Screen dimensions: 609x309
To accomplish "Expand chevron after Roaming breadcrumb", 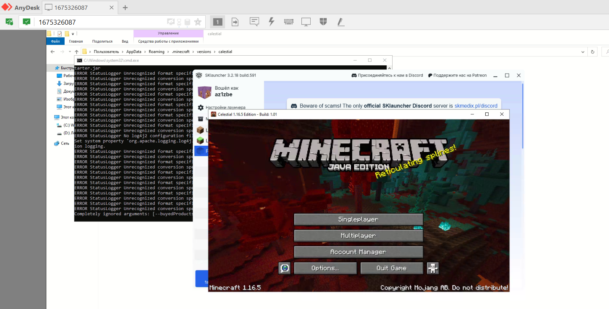I will click(168, 52).
